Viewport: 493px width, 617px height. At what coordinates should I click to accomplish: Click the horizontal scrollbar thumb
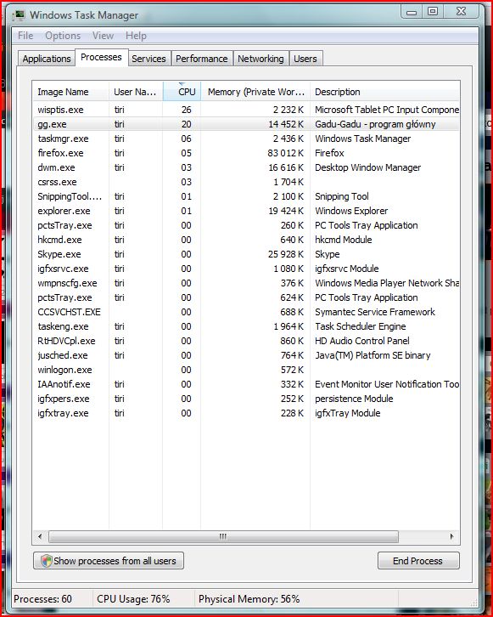pyautogui.click(x=223, y=536)
